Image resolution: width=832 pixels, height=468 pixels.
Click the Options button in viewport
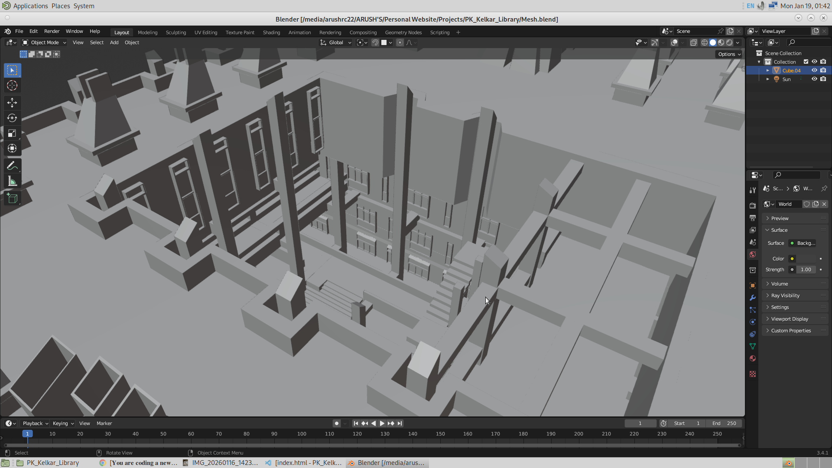(729, 54)
